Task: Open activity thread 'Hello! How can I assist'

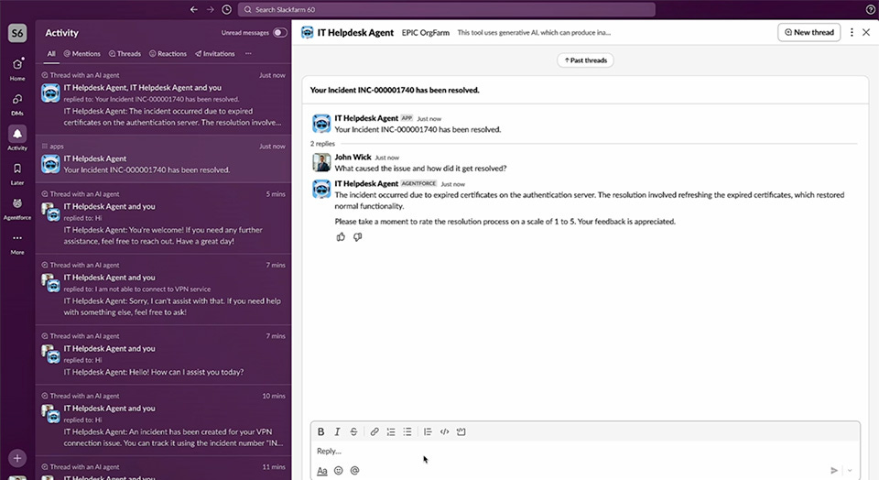Action: pos(163,355)
